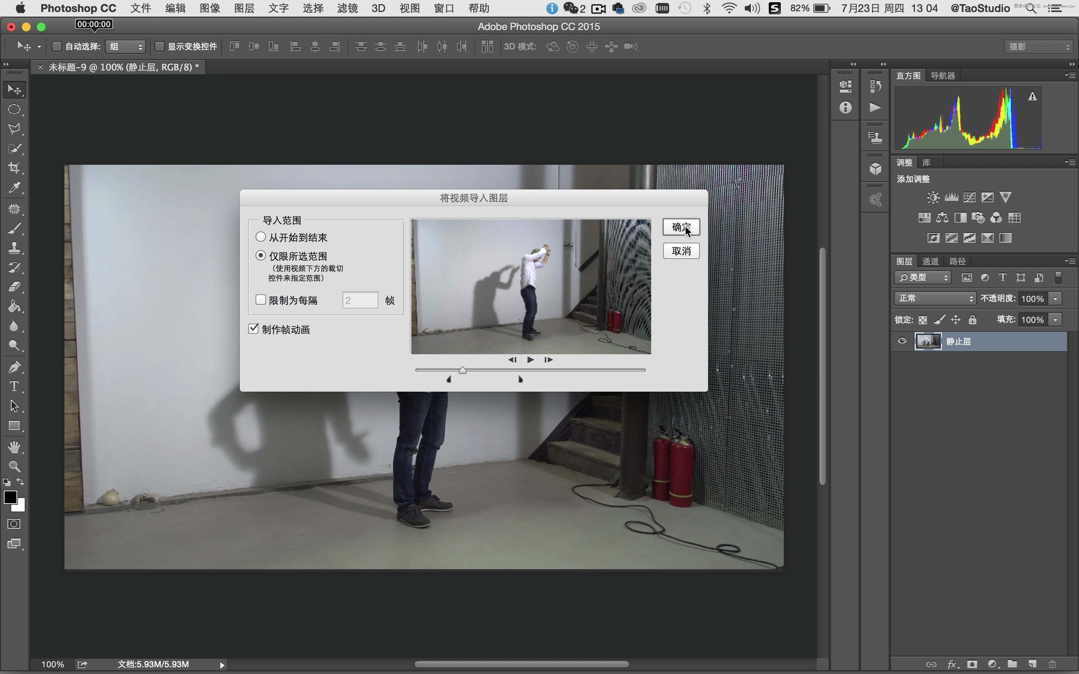Screen dimensions: 1079x674
Task: Click the 取消 button to cancel
Action: coord(681,251)
